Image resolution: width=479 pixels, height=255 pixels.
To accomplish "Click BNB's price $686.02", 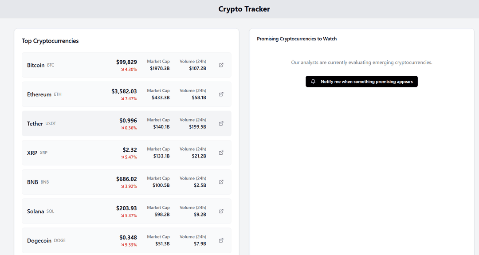I will (126, 179).
